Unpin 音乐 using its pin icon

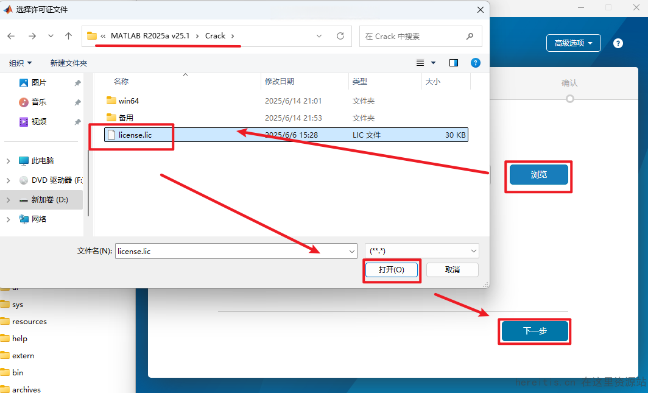pyautogui.click(x=78, y=102)
